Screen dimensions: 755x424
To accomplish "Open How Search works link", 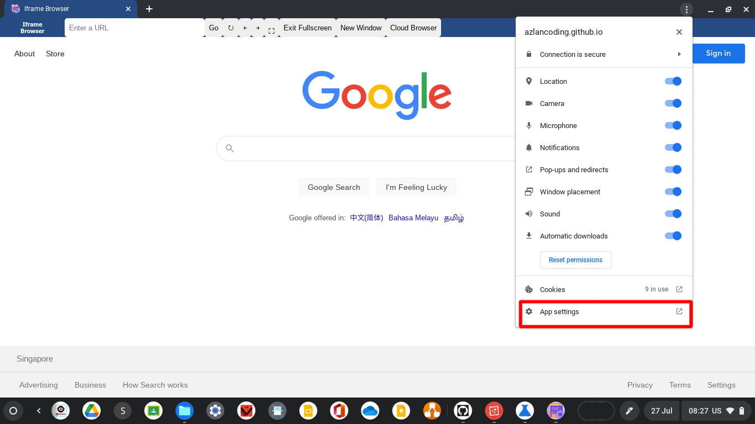I will point(155,385).
